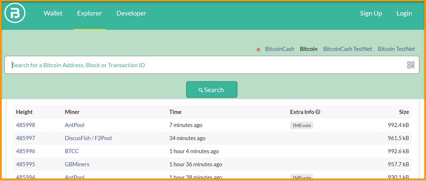Open the BTCC miner link
Image resolution: width=426 pixels, height=181 pixels.
click(x=72, y=151)
